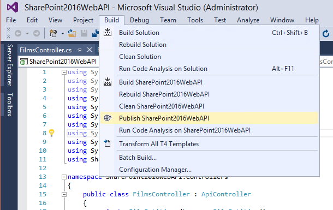Click the lightbulb quick actions icon

(52, 133)
